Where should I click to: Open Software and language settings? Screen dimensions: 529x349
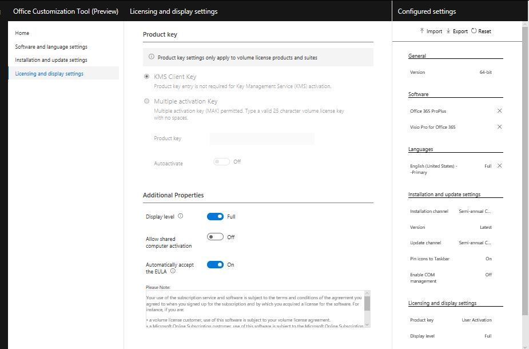pos(51,46)
